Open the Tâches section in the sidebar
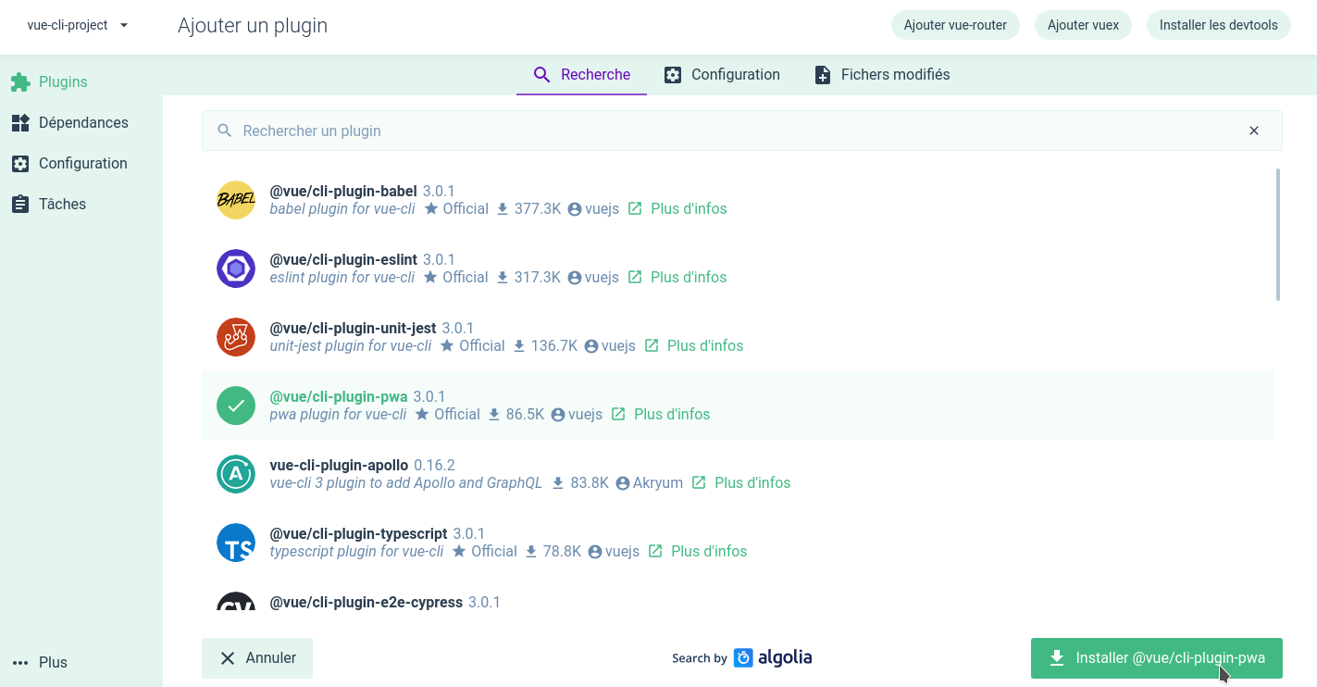 coord(62,204)
